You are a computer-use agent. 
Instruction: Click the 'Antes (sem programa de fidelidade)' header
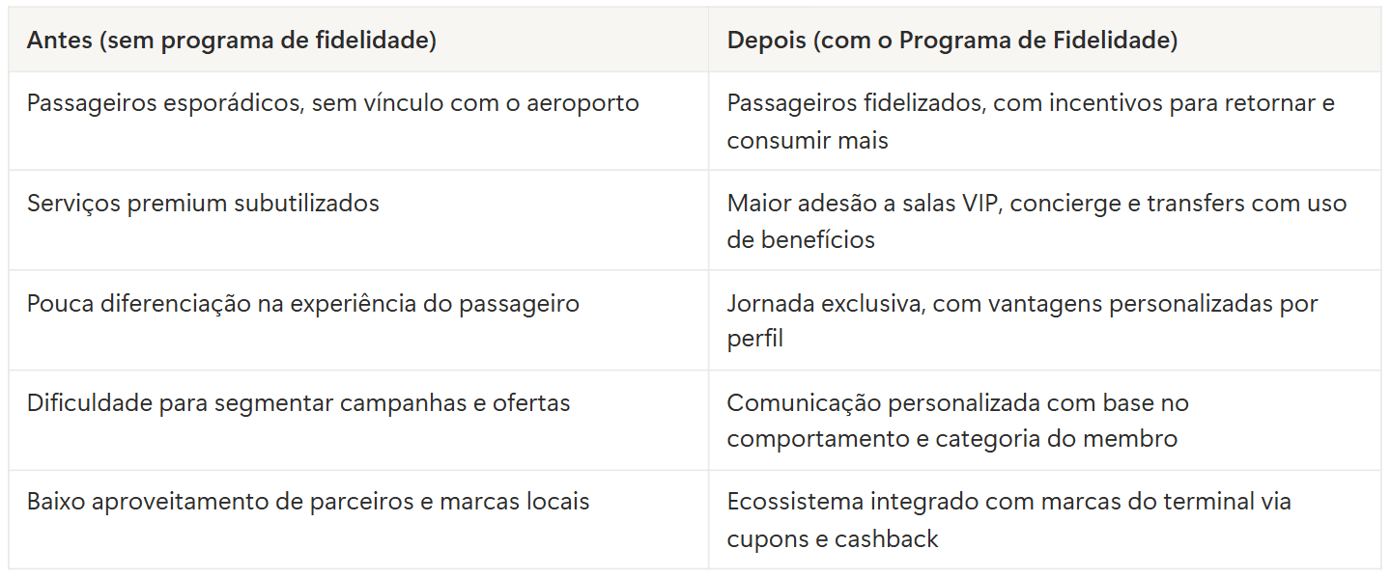(231, 41)
